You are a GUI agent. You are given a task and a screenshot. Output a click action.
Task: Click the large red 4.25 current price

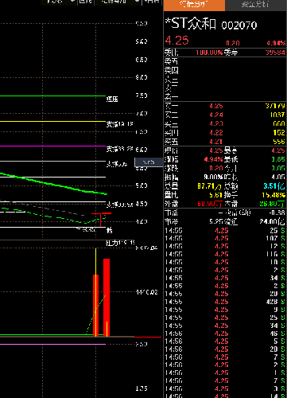click(176, 41)
